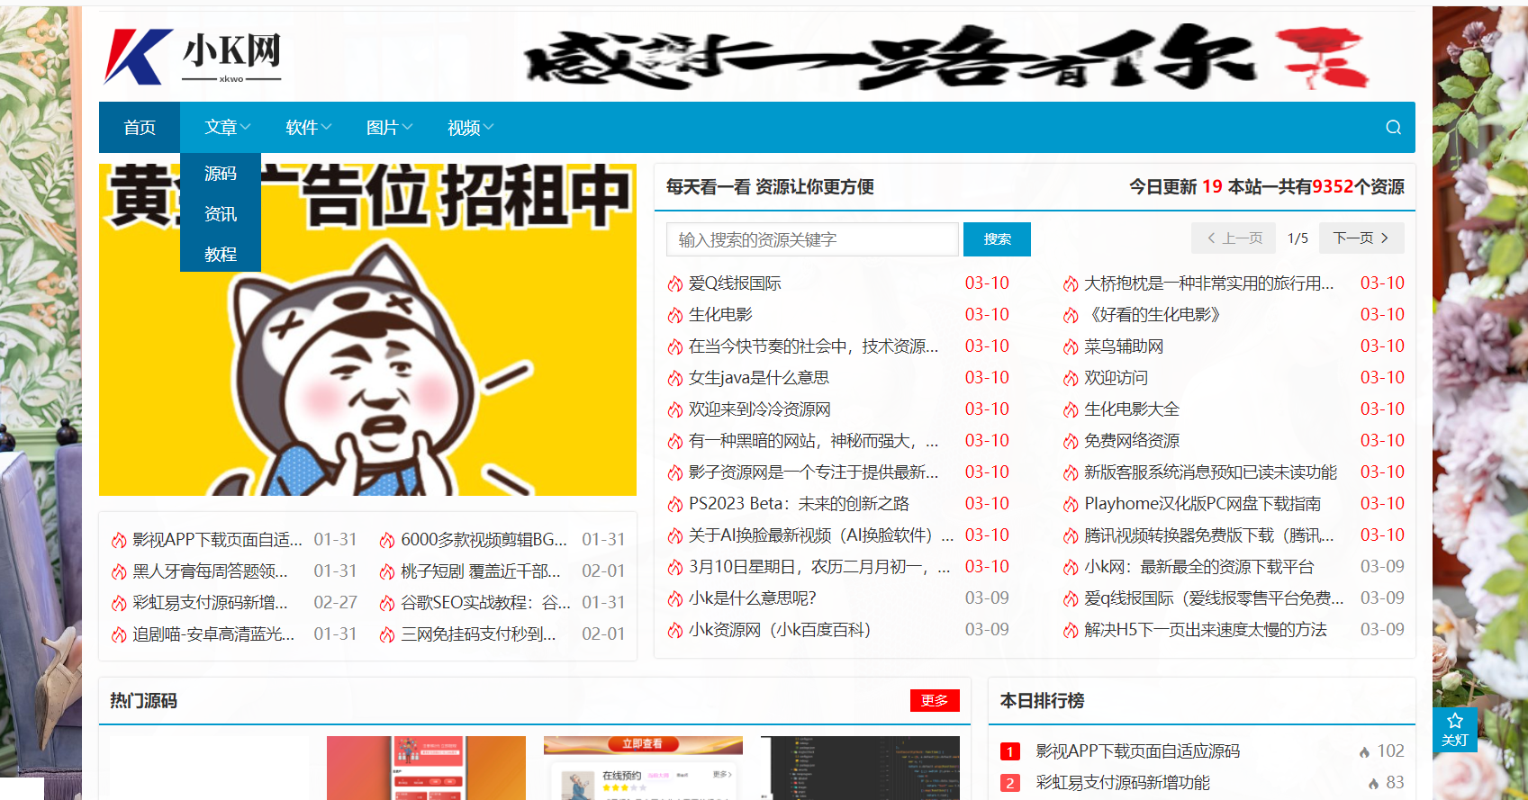Select 教程 from the 文章 submenu
Image resolution: width=1528 pixels, height=800 pixels.
point(221,255)
